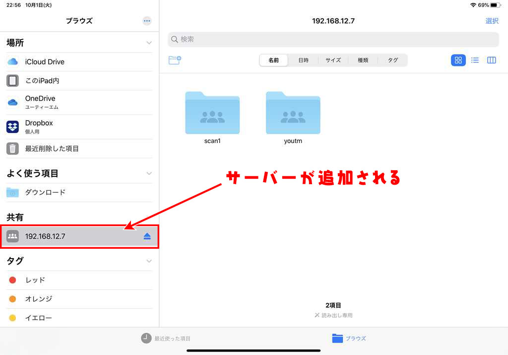The width and height of the screenshot is (508, 355).
Task: Click the red tag color dot
Action: pos(12,280)
